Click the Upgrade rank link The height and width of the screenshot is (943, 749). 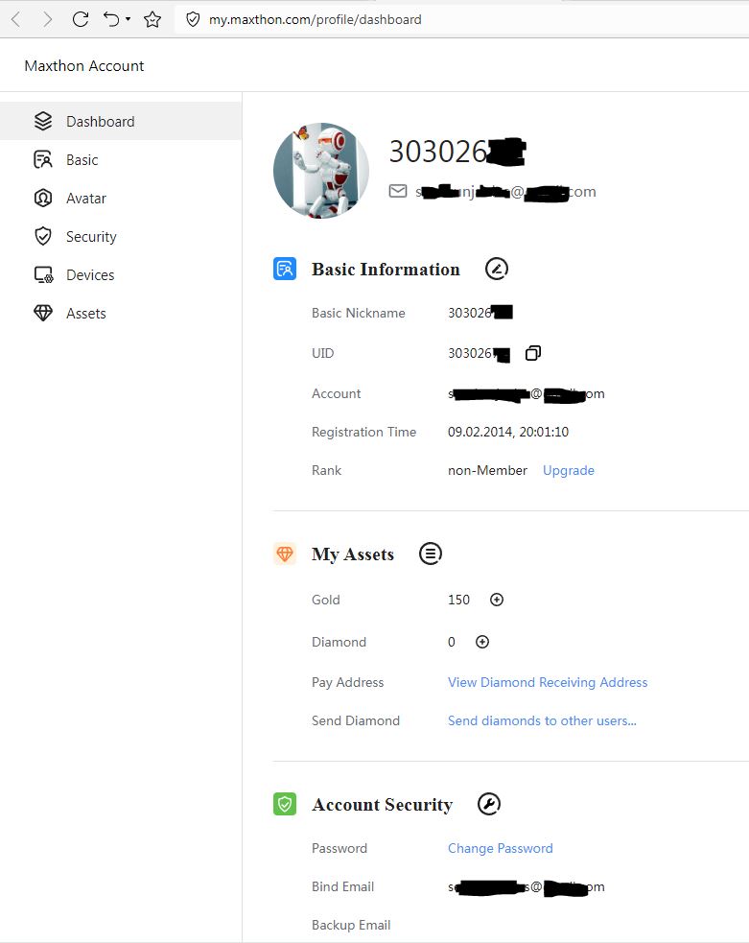pos(569,470)
